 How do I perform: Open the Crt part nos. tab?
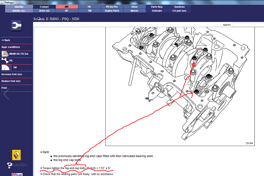[x=179, y=11]
